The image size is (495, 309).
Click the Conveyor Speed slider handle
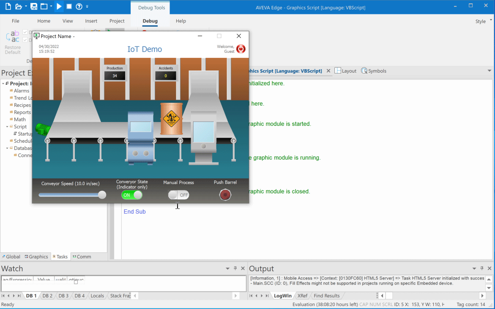point(102,195)
